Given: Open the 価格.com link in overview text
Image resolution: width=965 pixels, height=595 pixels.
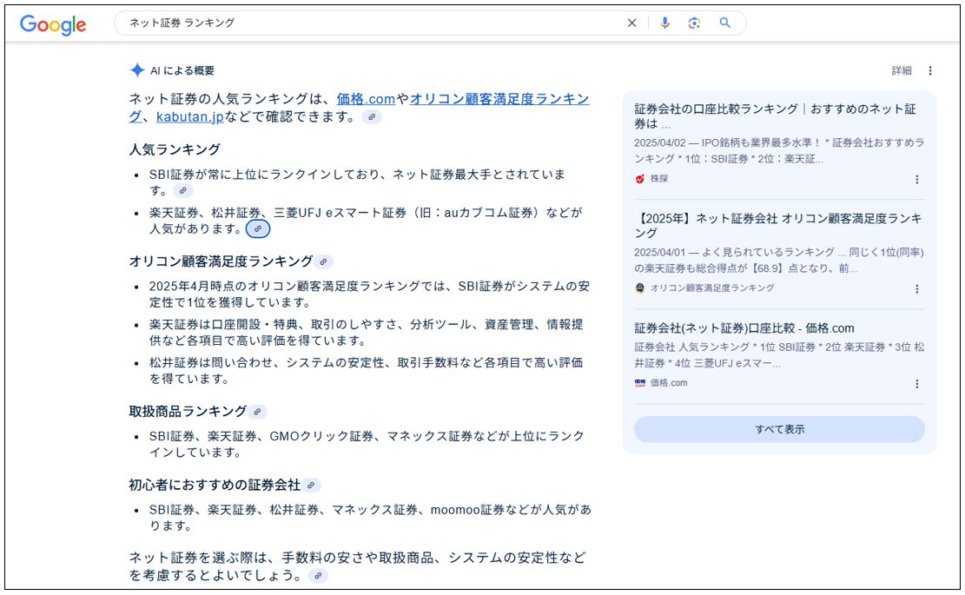Looking at the screenshot, I should click(366, 98).
